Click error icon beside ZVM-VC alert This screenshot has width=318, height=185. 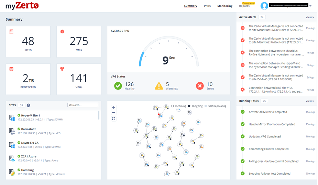tap(243, 77)
